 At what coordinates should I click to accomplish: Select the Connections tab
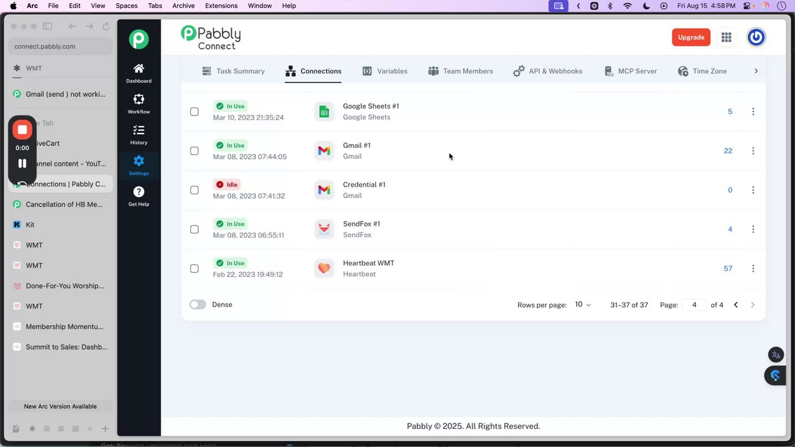pyautogui.click(x=313, y=71)
